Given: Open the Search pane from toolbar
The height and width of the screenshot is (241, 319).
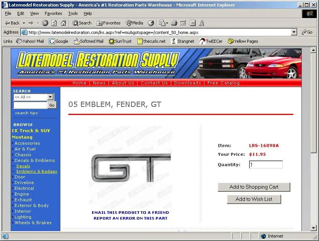Looking at the screenshot, I should point(82,23).
